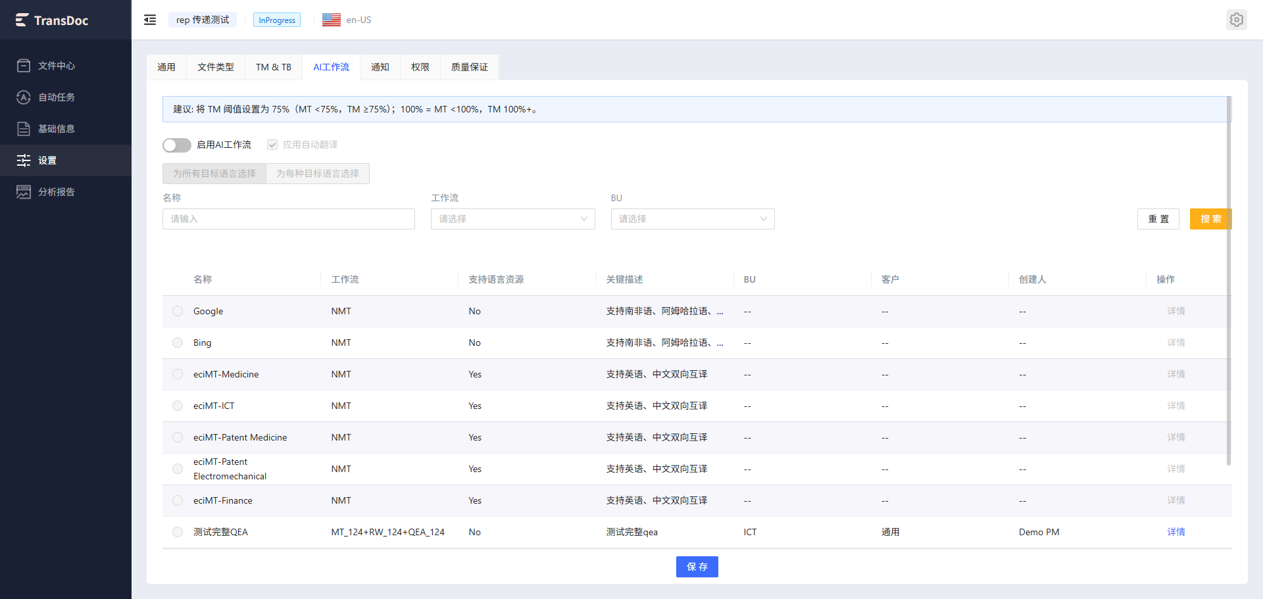This screenshot has width=1263, height=599.
Task: Open the BU dropdown
Action: pos(693,219)
